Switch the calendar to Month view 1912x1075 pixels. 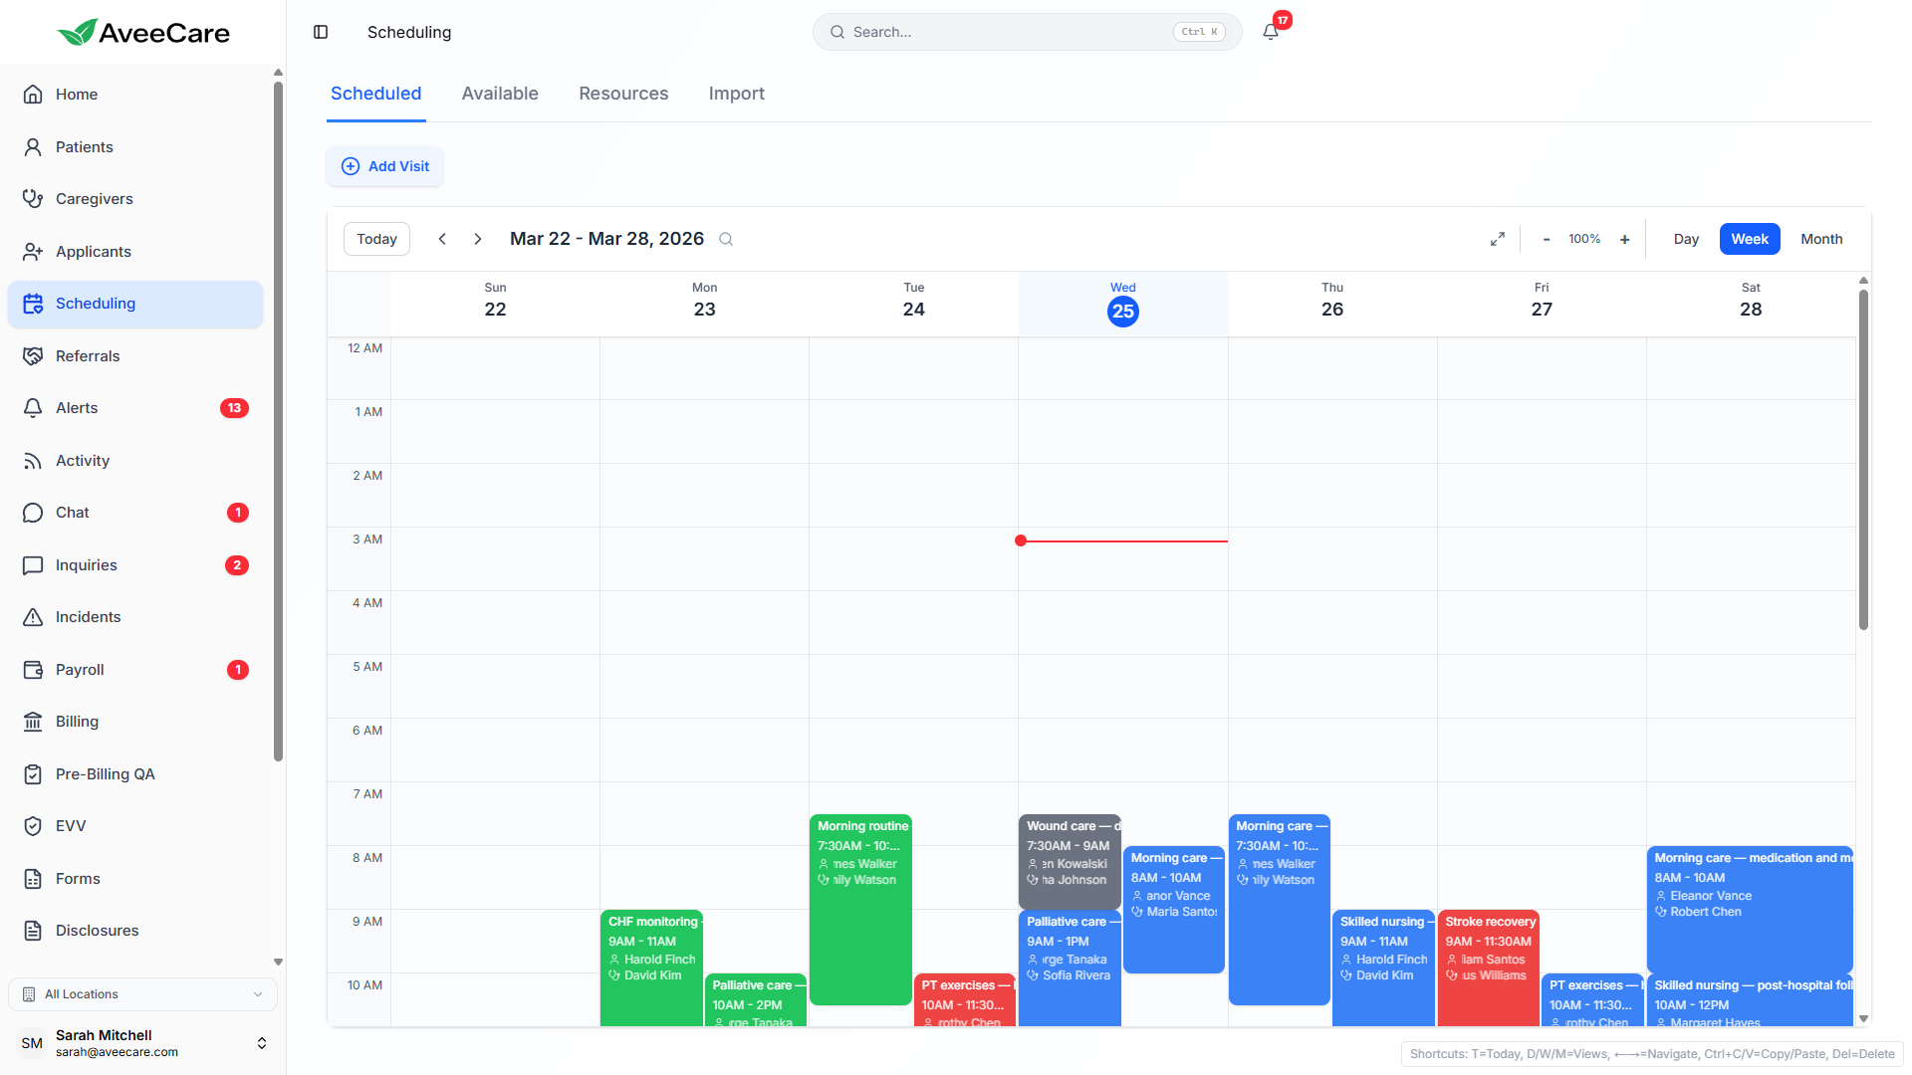click(x=1821, y=239)
